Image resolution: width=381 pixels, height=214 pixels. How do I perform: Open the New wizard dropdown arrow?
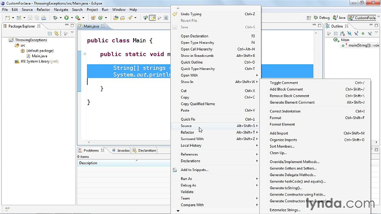pyautogui.click(x=13, y=18)
